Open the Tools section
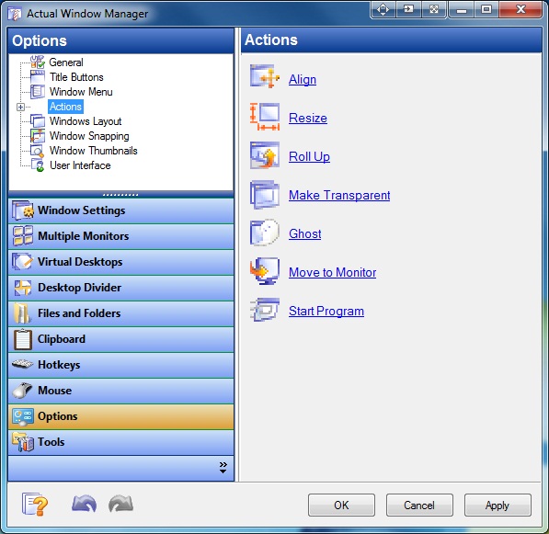Viewport: 549px width, 534px height. tap(120, 442)
